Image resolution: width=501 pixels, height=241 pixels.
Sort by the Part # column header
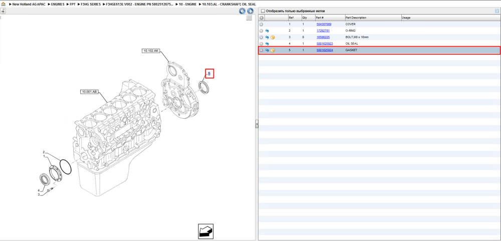pyautogui.click(x=330, y=18)
